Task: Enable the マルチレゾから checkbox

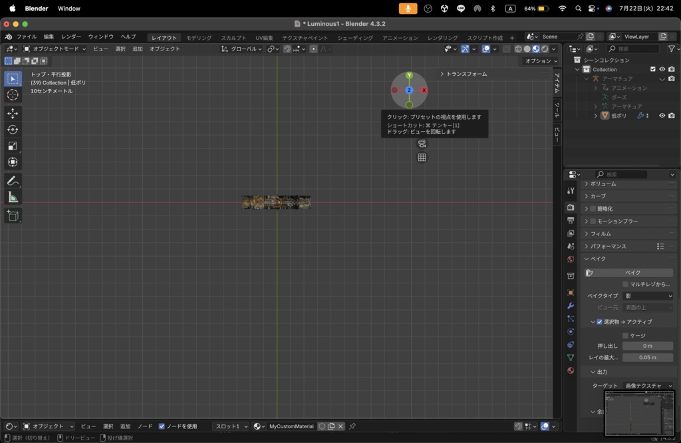Action: pos(625,284)
